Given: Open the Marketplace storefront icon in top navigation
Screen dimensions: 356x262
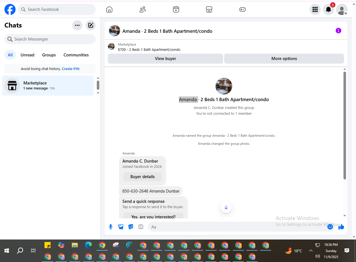Looking at the screenshot, I should (x=209, y=9).
